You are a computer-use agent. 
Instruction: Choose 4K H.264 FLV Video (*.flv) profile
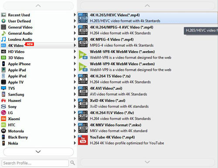click(x=147, y=115)
